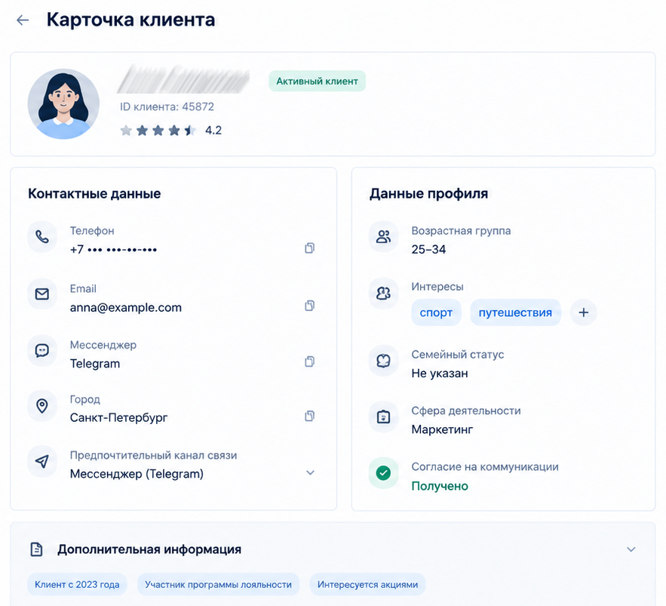Click the ID клиента: 45872 text
The height and width of the screenshot is (606, 666).
(x=167, y=106)
